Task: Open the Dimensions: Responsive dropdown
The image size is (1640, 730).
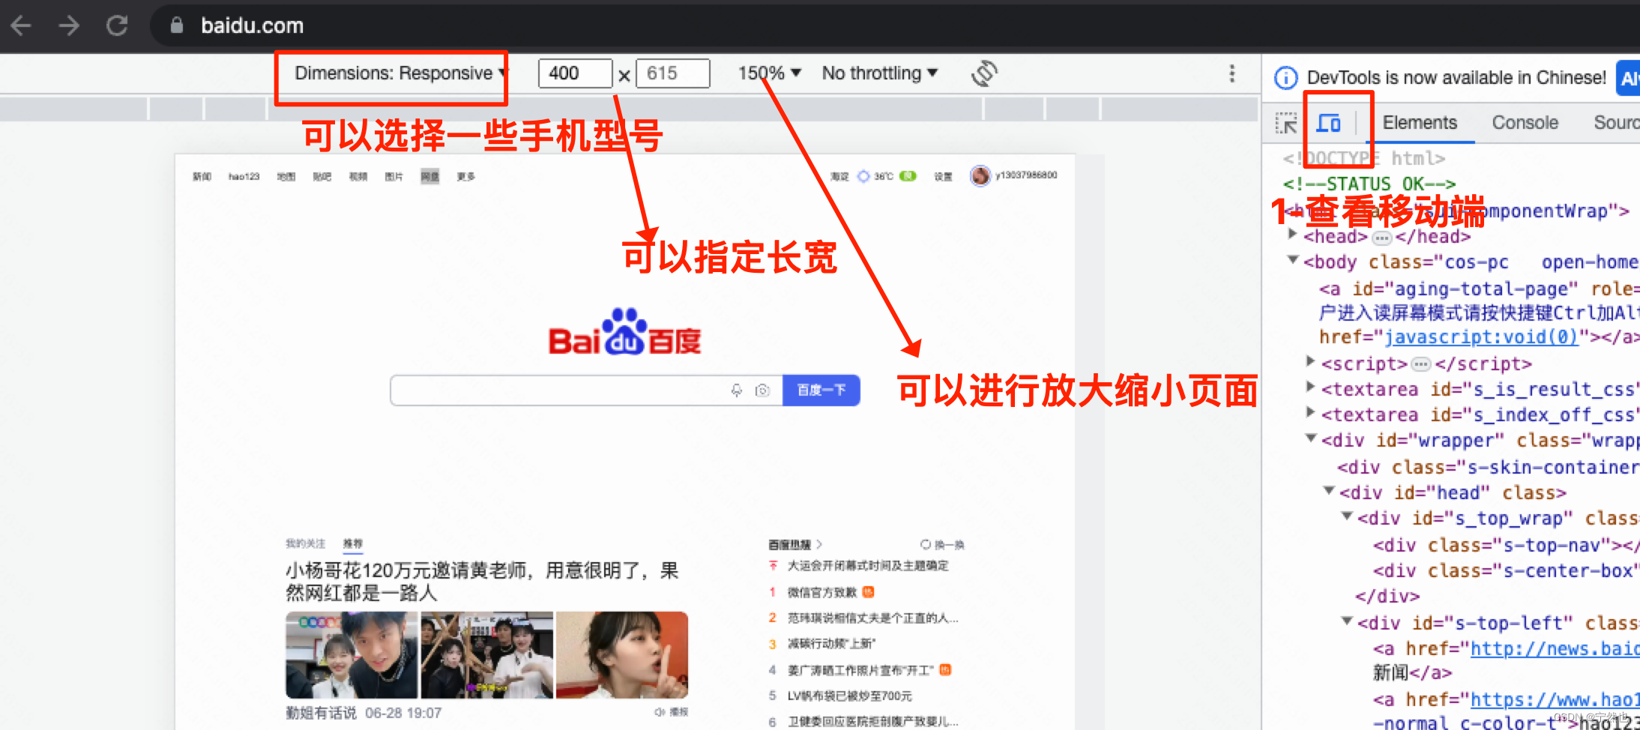Action: 400,73
